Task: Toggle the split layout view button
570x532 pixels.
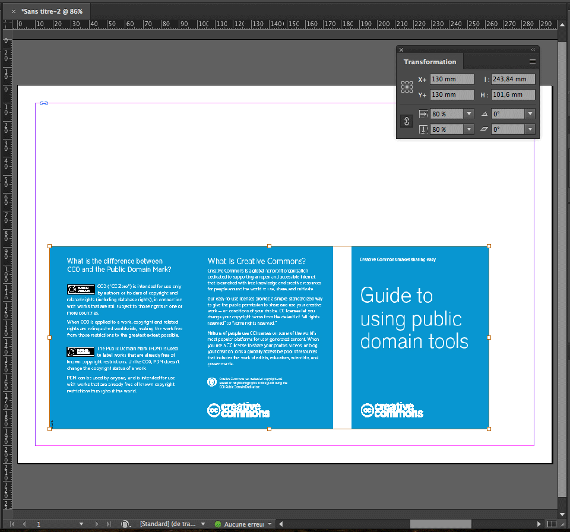Action: point(552,524)
